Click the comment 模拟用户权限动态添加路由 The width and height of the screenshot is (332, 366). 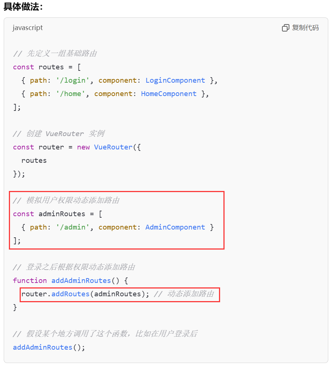(66, 200)
